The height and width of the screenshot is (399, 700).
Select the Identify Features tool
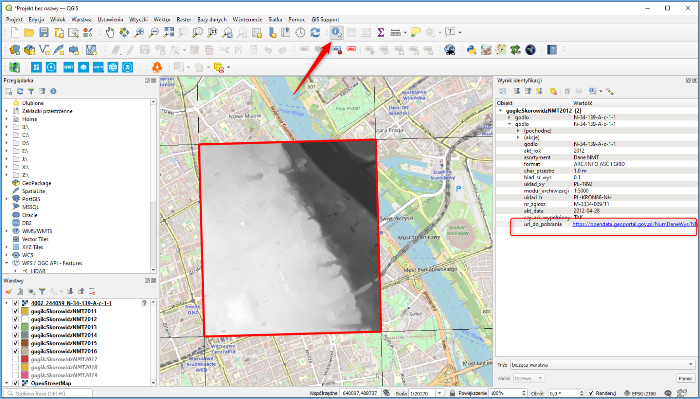(335, 32)
